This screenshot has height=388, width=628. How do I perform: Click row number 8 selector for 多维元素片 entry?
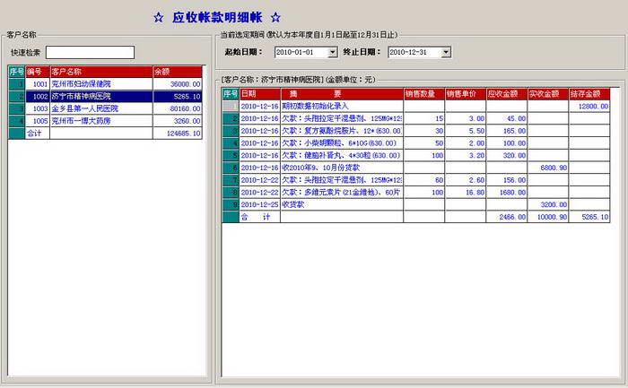[231, 193]
